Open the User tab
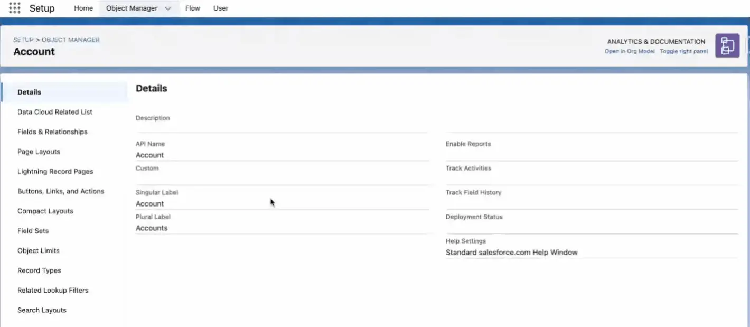Viewport: 750px width, 327px height. (221, 8)
